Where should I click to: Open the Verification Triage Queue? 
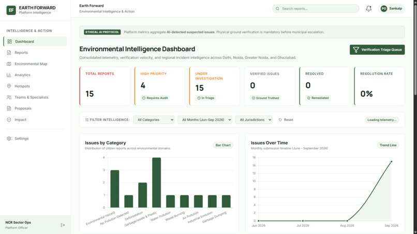pyautogui.click(x=377, y=50)
